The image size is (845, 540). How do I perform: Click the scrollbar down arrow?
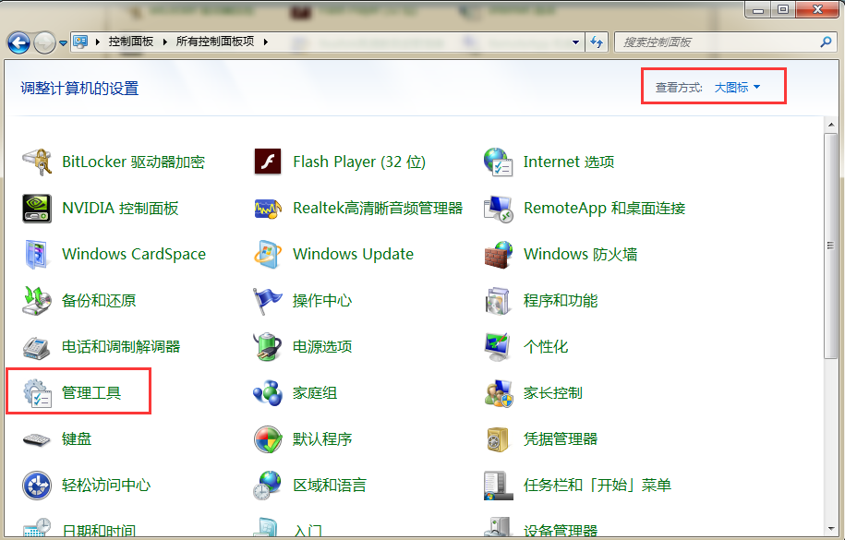[831, 529]
